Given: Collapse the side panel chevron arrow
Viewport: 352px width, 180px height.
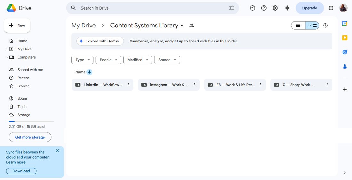Looking at the screenshot, I should (x=345, y=173).
